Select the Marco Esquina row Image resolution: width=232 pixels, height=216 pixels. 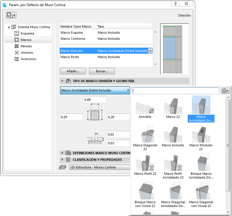106,33
